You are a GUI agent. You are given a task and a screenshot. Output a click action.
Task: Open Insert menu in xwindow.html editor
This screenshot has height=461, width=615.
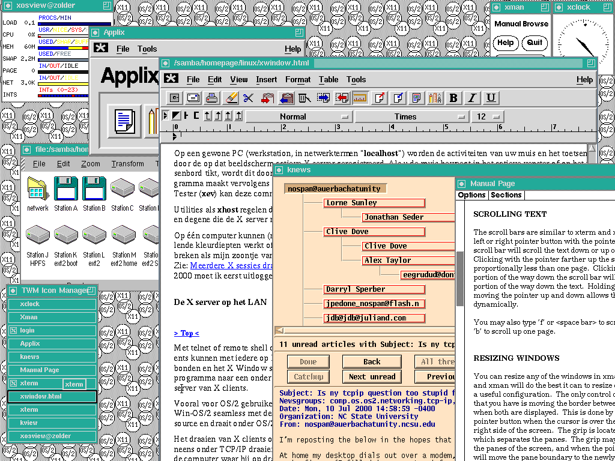point(266,80)
